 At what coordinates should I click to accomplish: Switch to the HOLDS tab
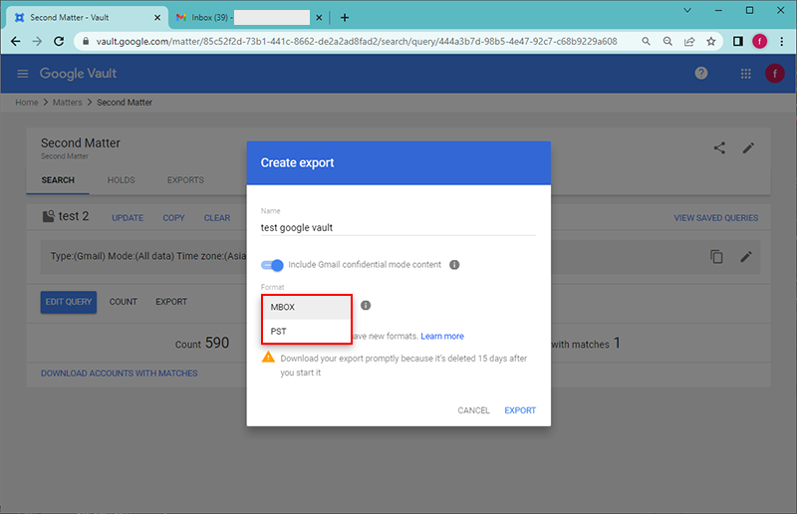(x=121, y=180)
